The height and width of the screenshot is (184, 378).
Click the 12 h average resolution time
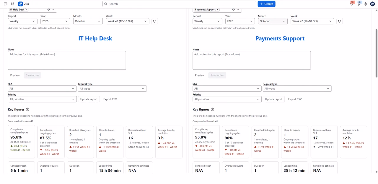coord(347,138)
